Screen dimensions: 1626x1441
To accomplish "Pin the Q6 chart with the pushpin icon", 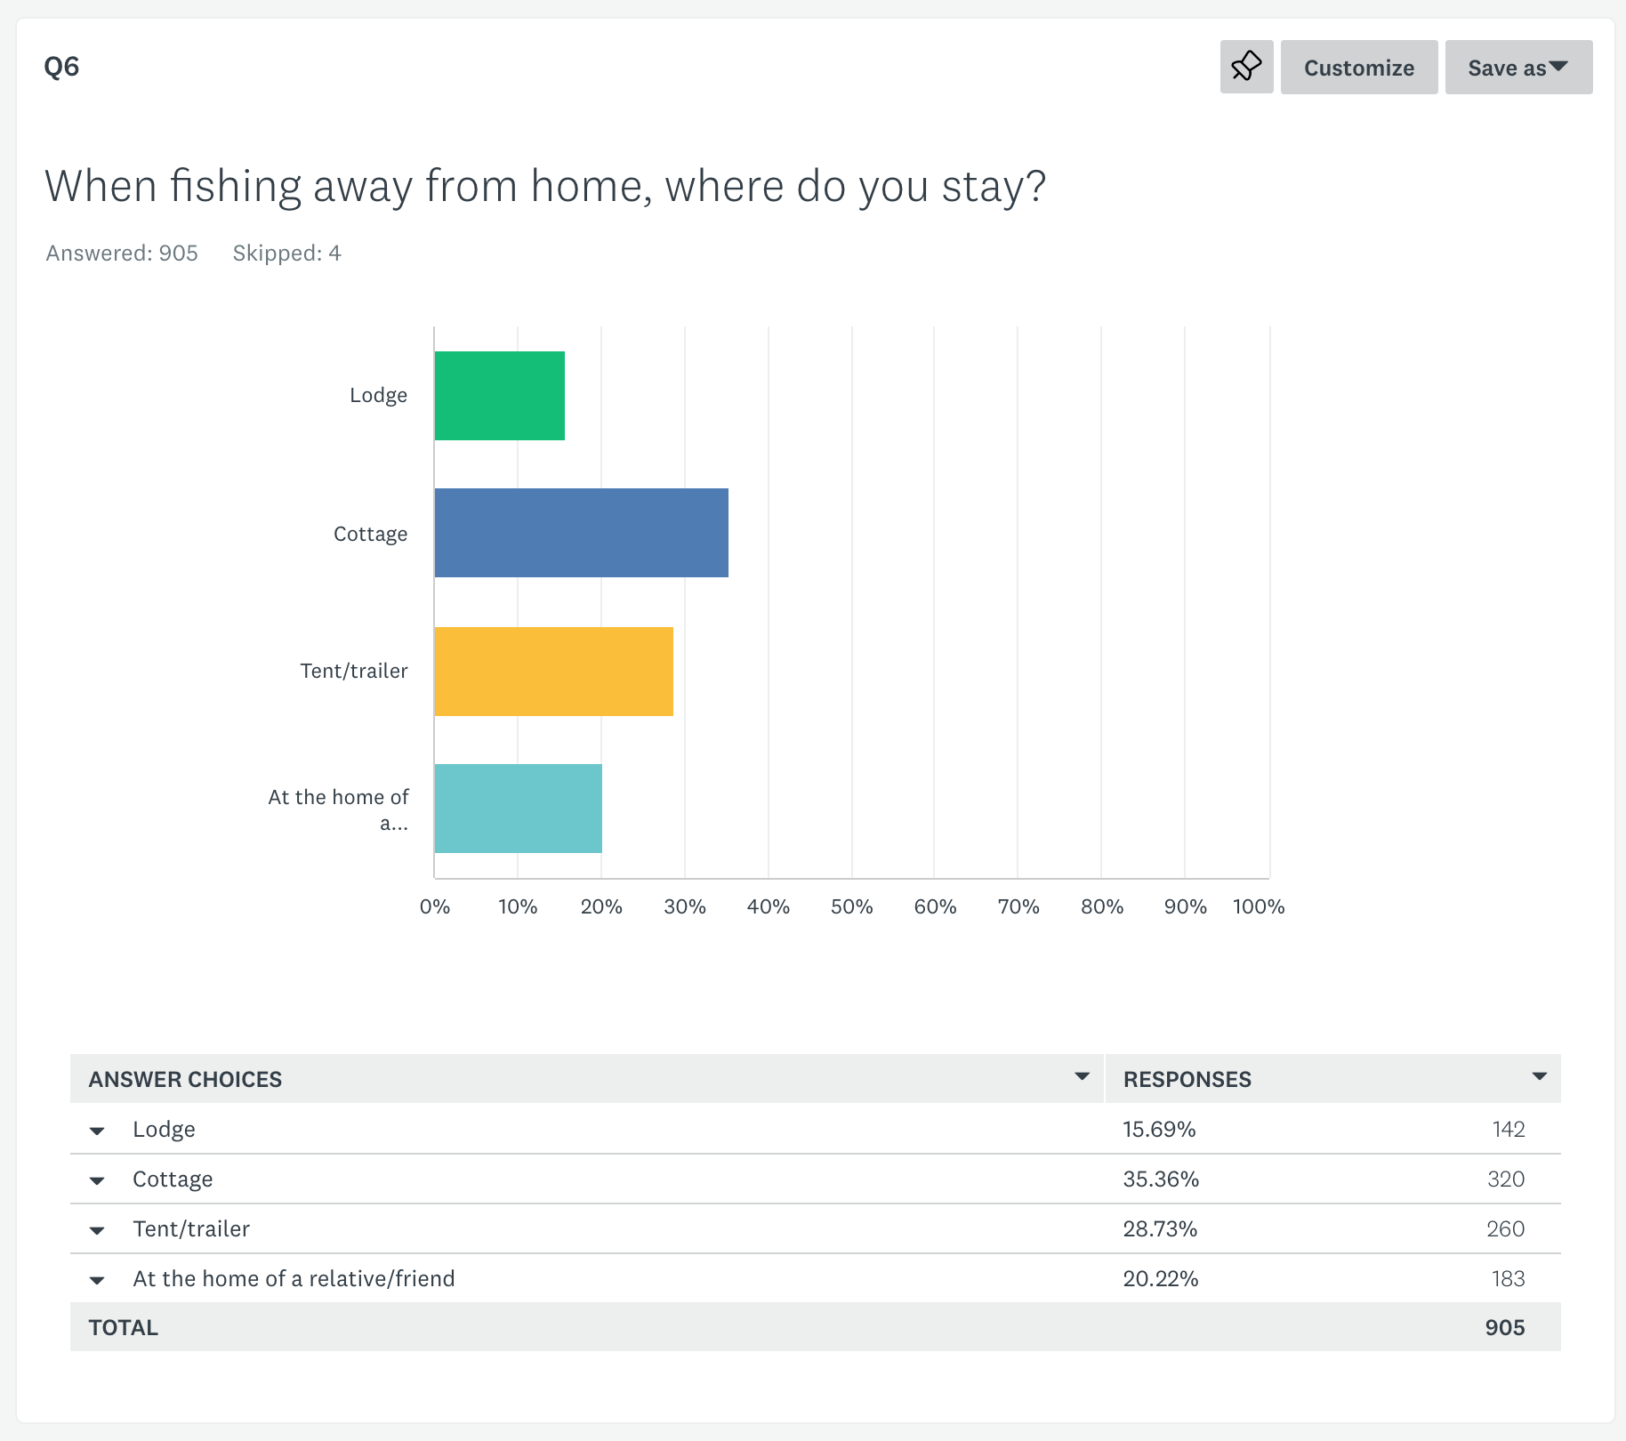I will [1246, 67].
